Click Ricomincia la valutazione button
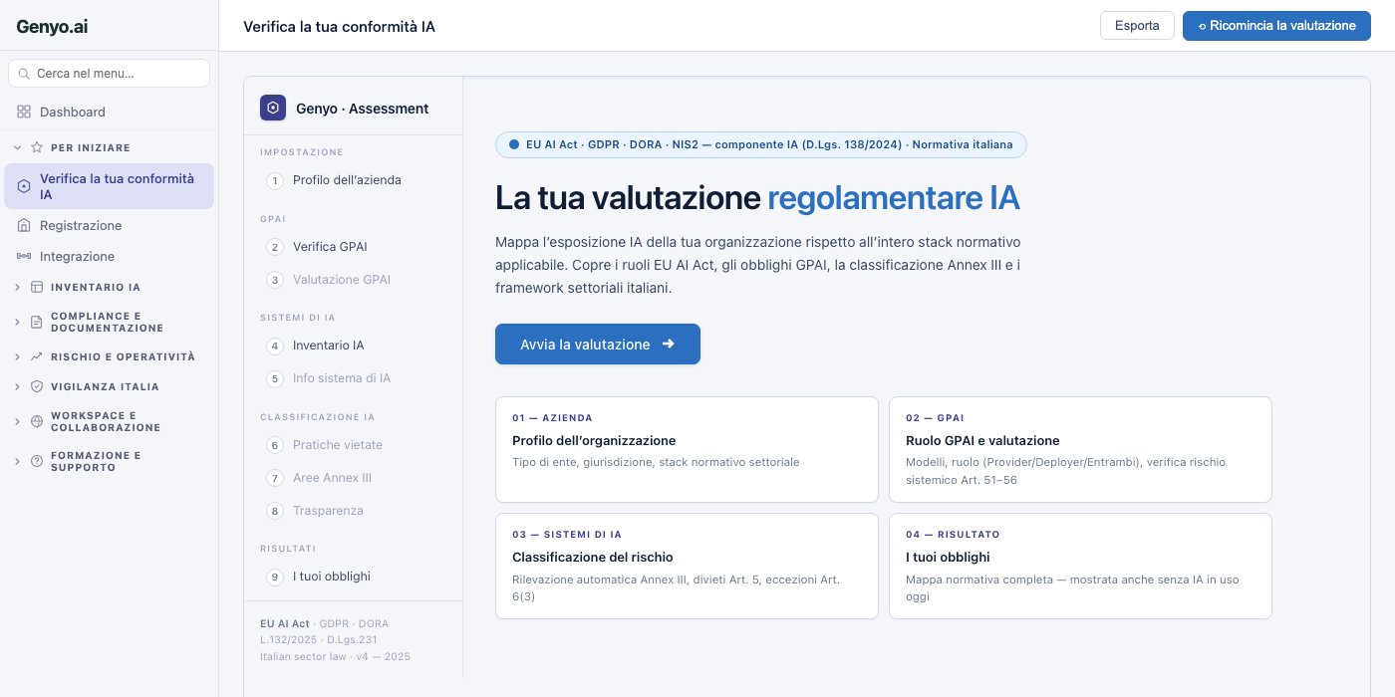The height and width of the screenshot is (697, 1395). (1276, 26)
